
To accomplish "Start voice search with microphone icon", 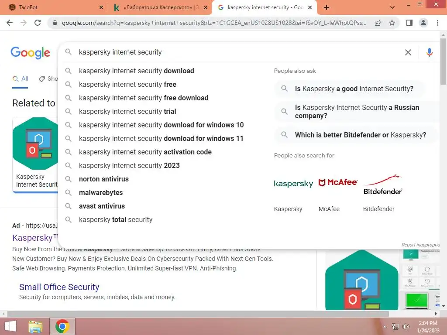I will tap(430, 52).
